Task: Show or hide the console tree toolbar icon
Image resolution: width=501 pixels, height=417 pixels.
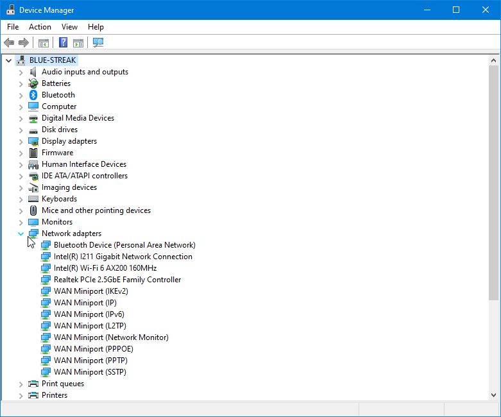Action: 44,42
